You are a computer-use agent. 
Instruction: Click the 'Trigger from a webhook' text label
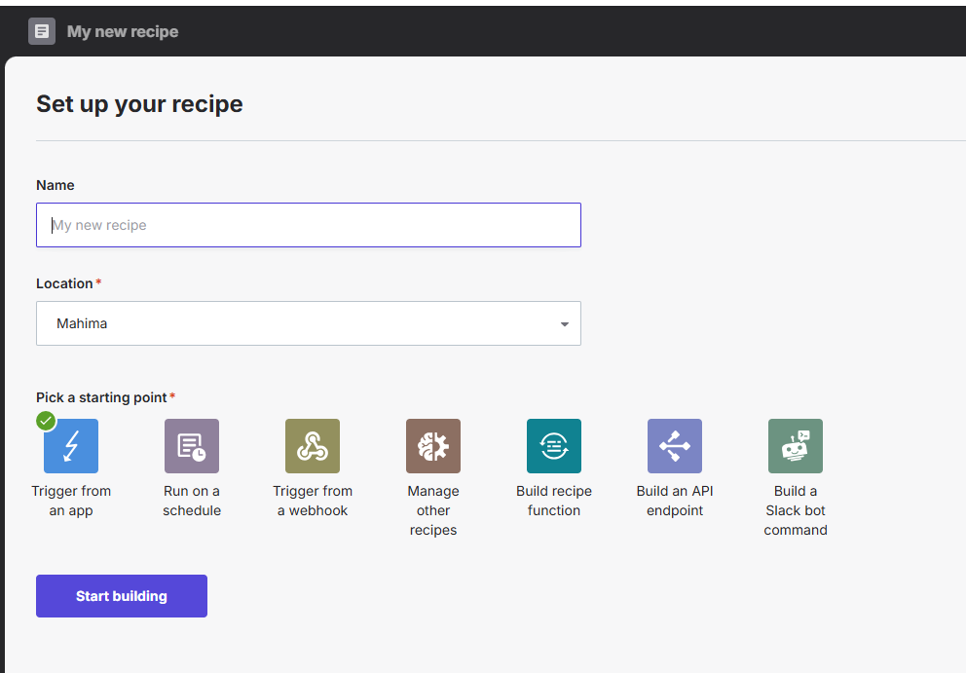point(313,501)
